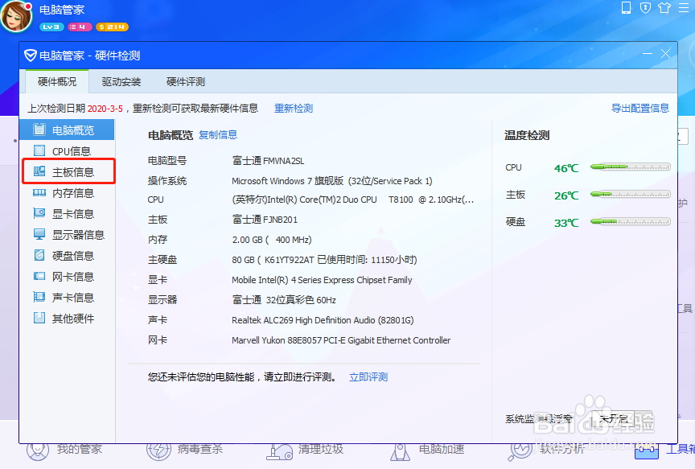Open the skin (shirt) icon

pos(664,7)
